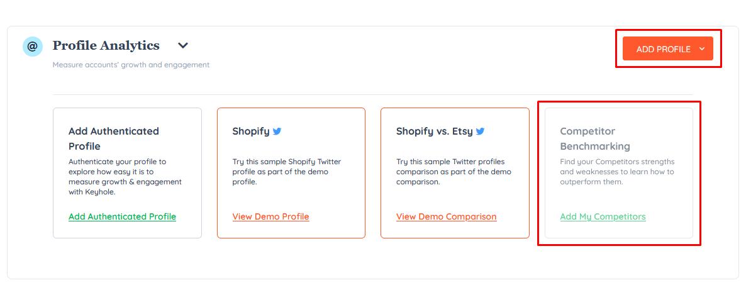Collapse the Profile Analytics chevron
Image resolution: width=746 pixels, height=307 pixels.
(x=183, y=46)
